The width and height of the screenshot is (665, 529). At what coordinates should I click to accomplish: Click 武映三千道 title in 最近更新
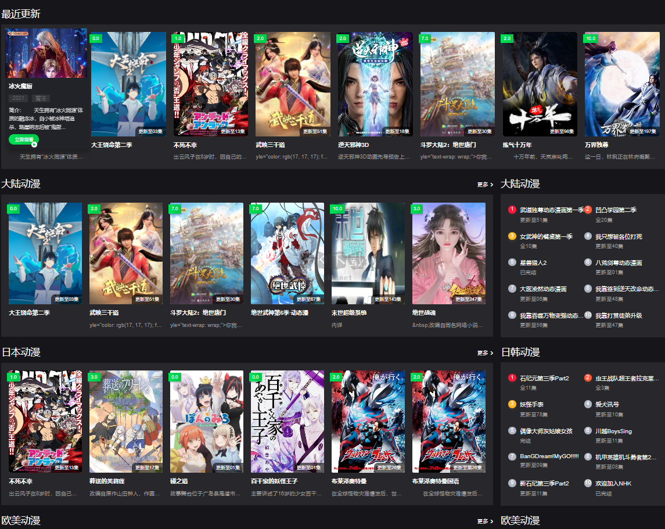click(270, 145)
